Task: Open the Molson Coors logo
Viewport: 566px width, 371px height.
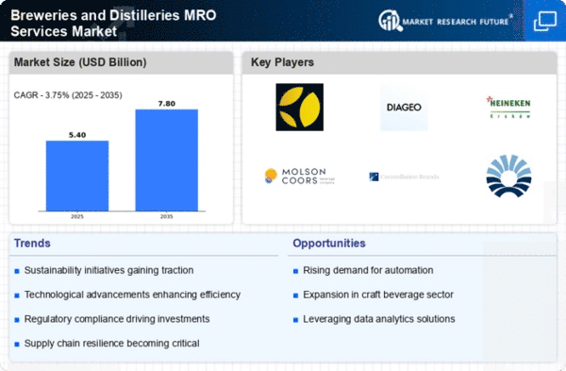Action: 300,177
